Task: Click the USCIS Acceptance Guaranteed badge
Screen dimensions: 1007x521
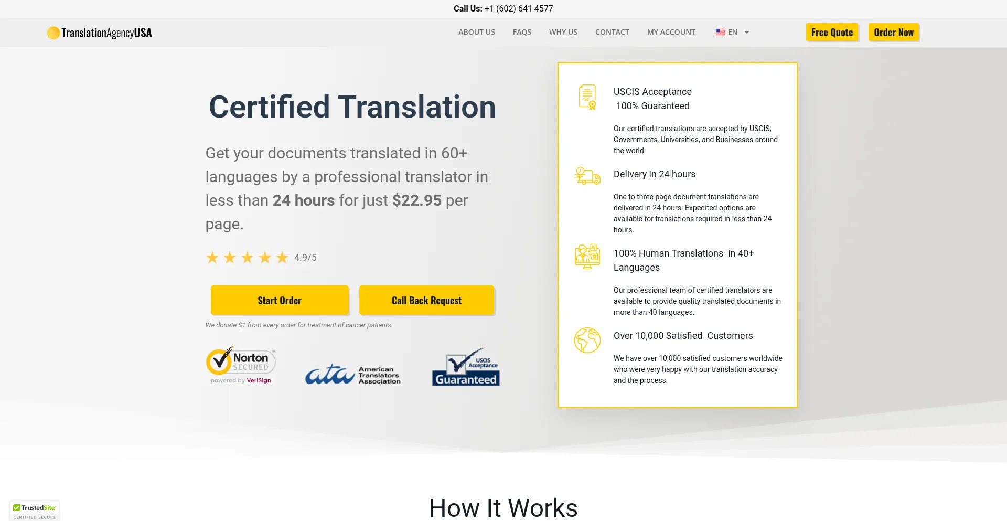Action: tap(466, 367)
